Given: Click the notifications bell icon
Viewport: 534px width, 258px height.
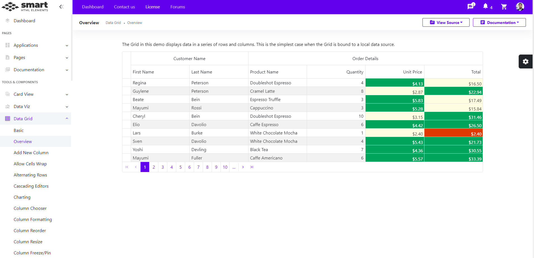Looking at the screenshot, I should click(x=485, y=6).
